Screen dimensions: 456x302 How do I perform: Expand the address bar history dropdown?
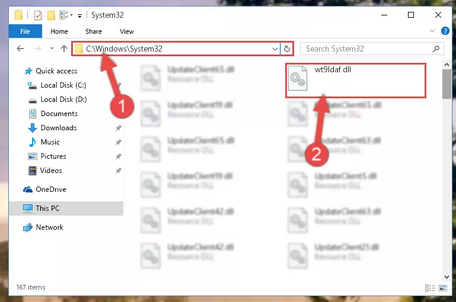[x=275, y=49]
